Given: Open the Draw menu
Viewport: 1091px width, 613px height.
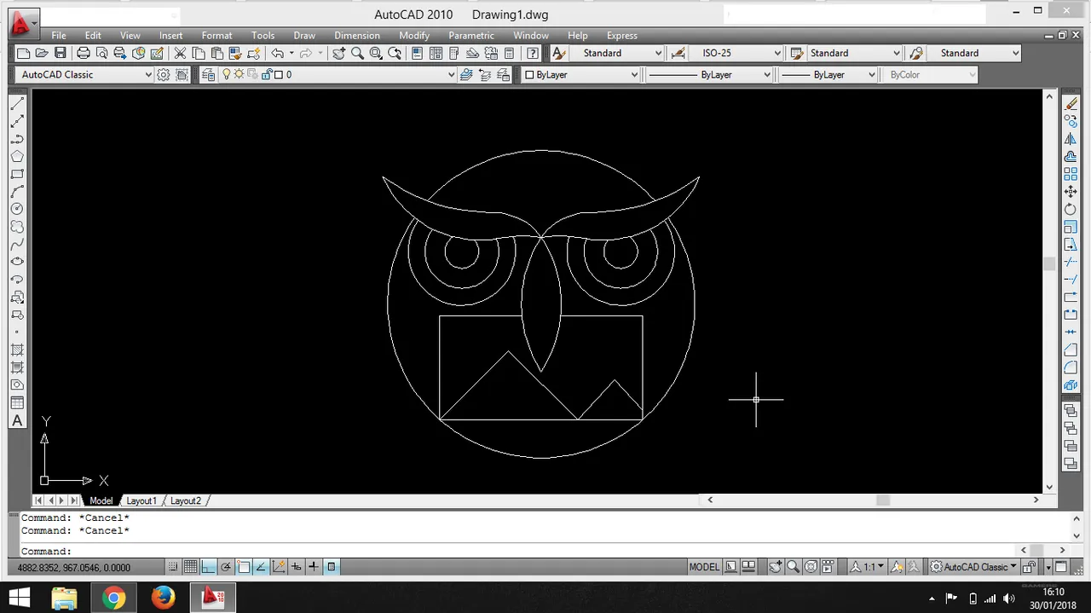Looking at the screenshot, I should click(304, 36).
